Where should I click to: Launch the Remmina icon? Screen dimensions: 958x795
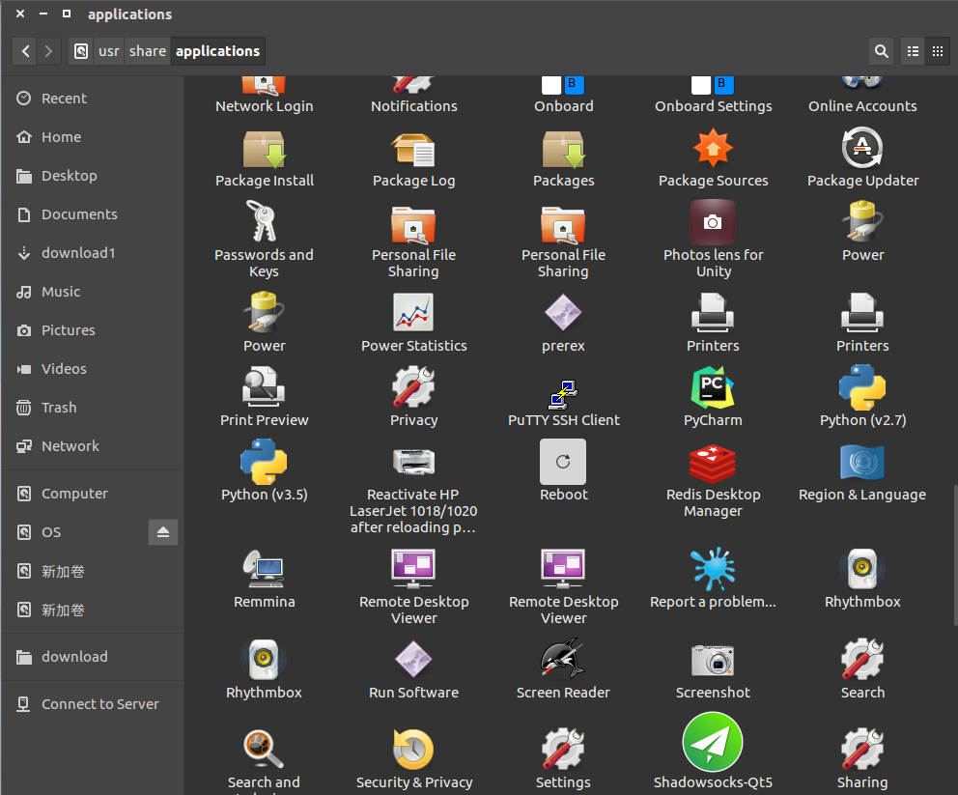pyautogui.click(x=264, y=569)
